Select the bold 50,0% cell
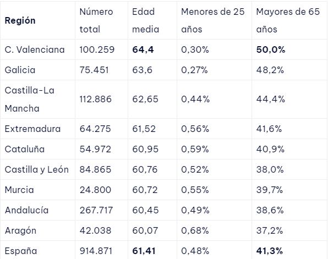The height and width of the screenshot is (259, 328). (x=271, y=49)
